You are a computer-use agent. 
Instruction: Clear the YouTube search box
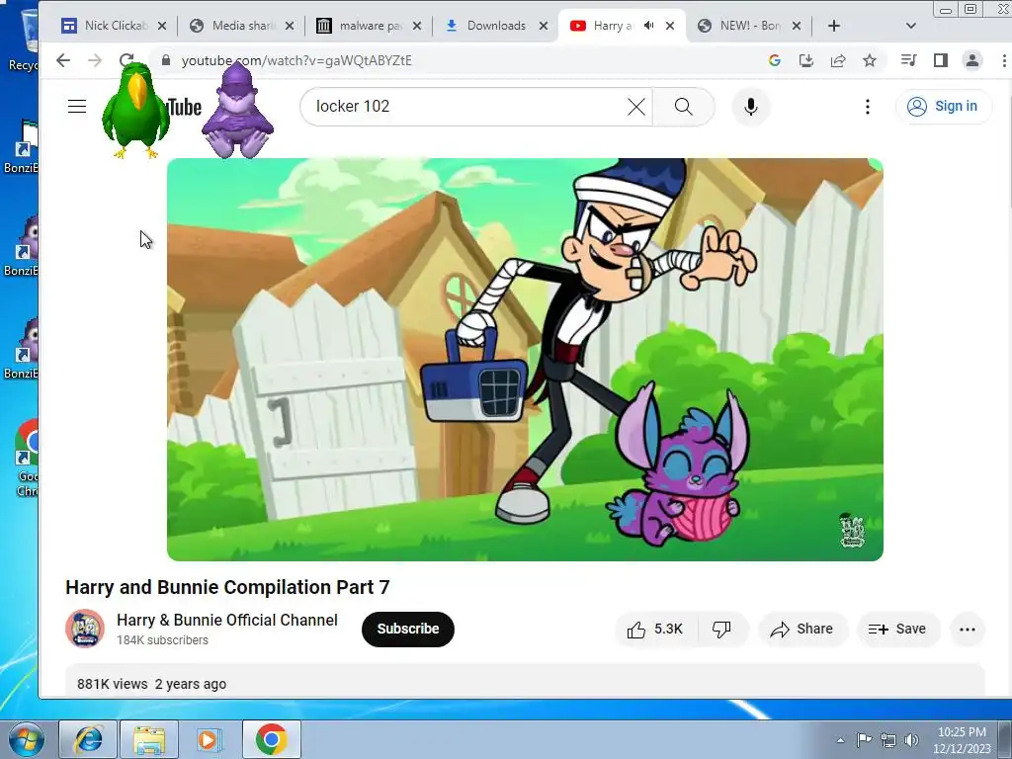coord(635,107)
